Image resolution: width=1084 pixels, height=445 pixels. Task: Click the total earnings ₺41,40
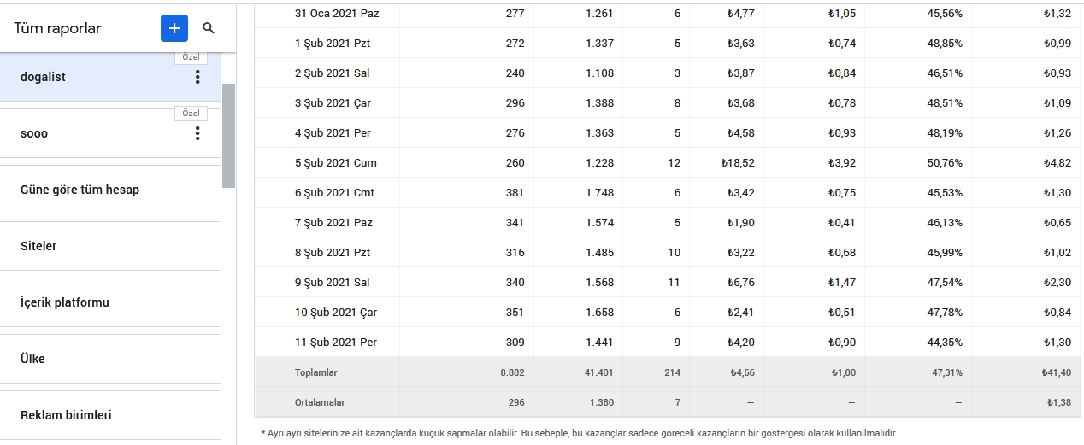tap(1057, 373)
